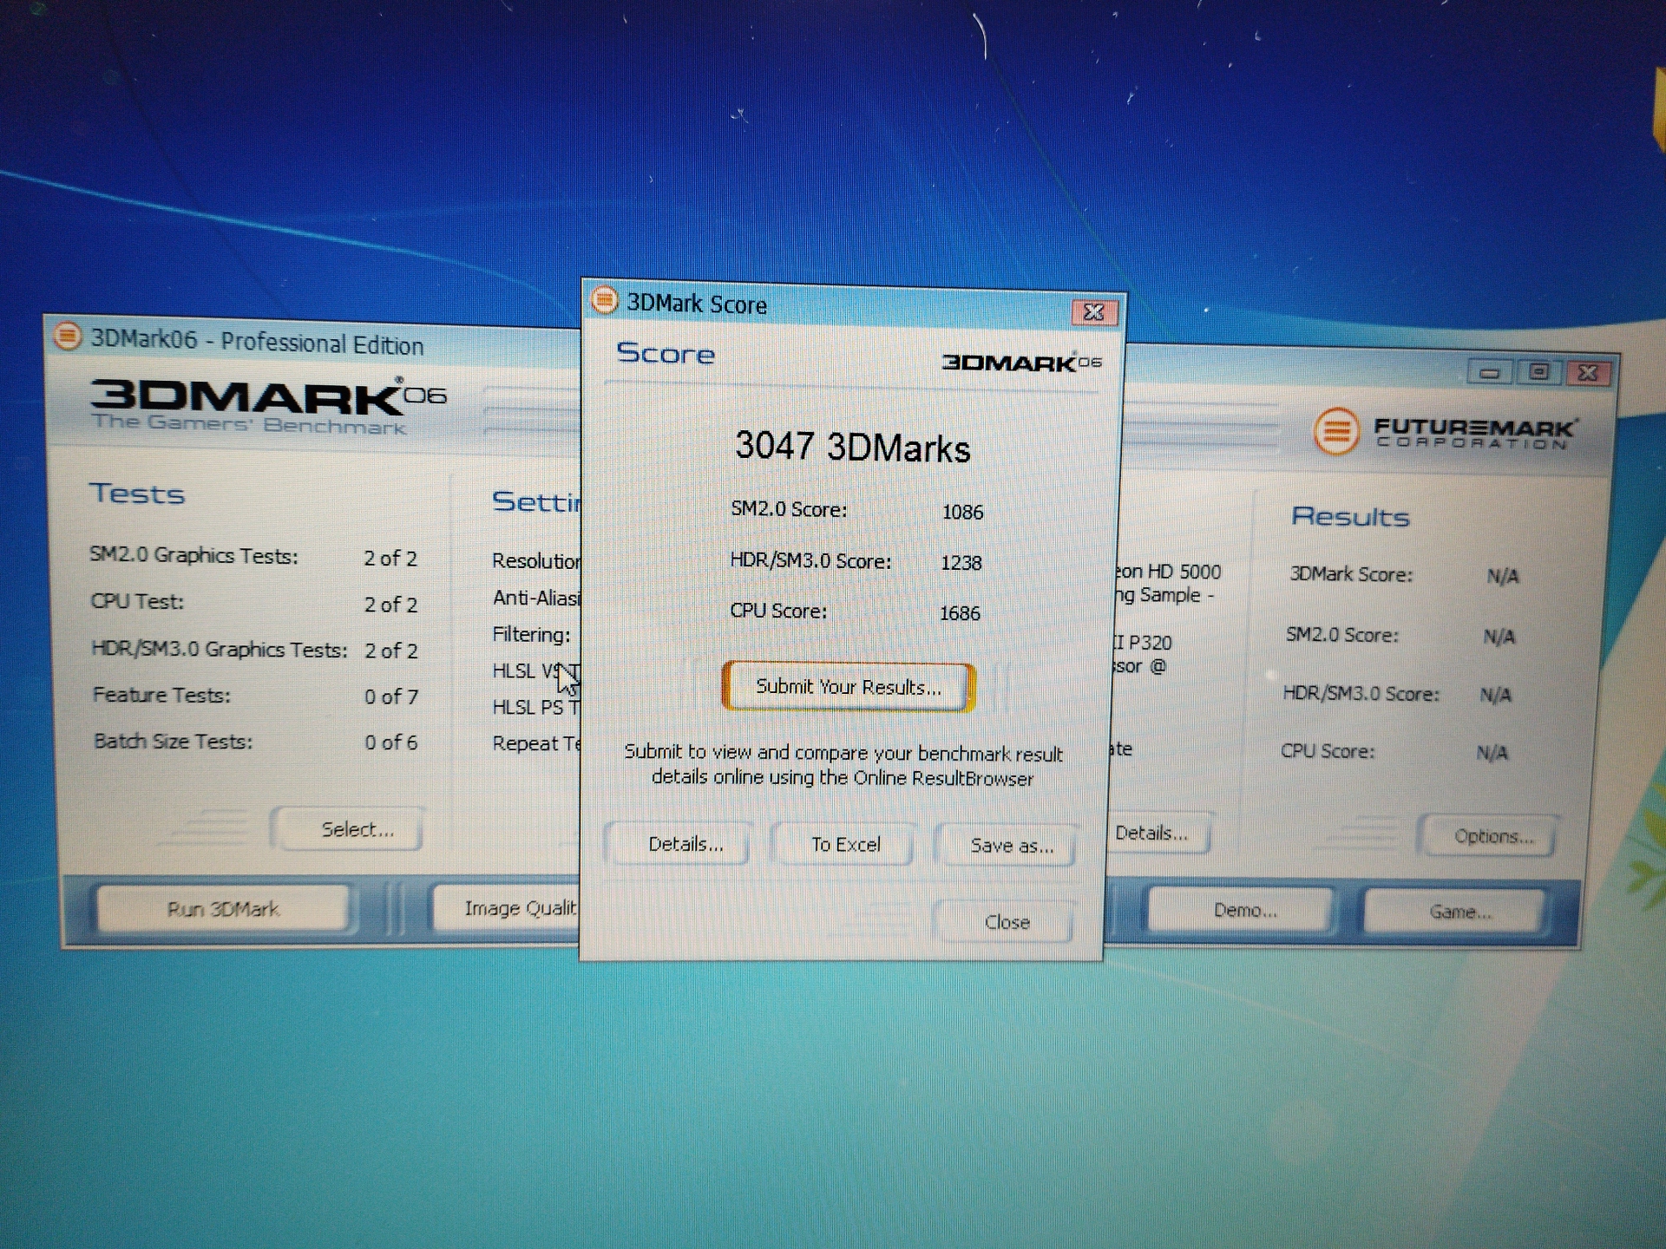Click SM2.0 Graphics Tests label

pos(193,556)
